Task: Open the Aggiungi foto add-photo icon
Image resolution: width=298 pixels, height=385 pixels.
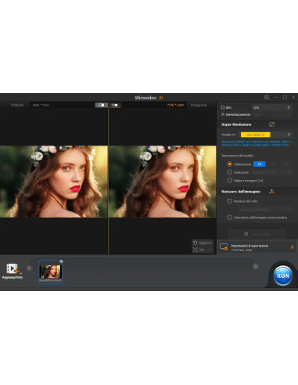Action: click(x=13, y=268)
